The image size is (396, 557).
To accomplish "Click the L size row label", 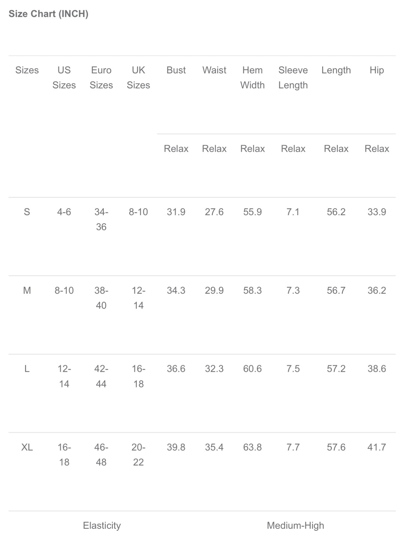I will click(27, 369).
